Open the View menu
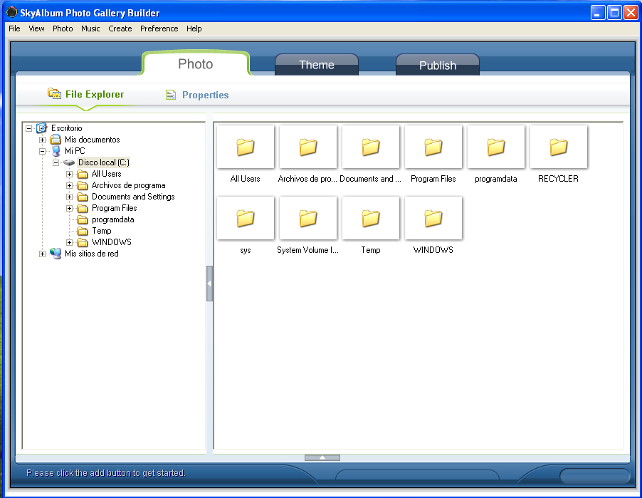The width and height of the screenshot is (642, 498). click(36, 28)
